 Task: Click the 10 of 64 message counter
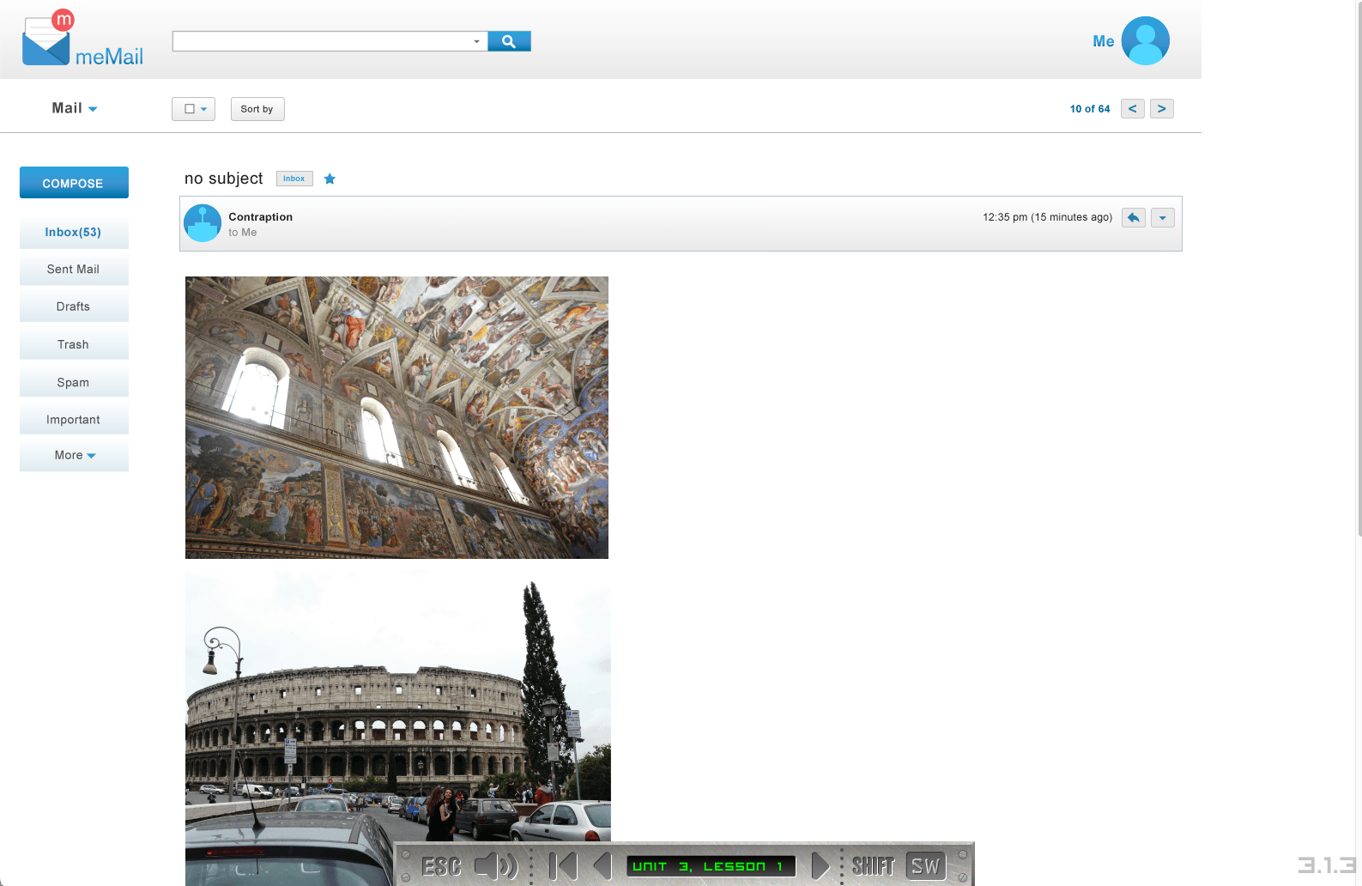click(1090, 109)
